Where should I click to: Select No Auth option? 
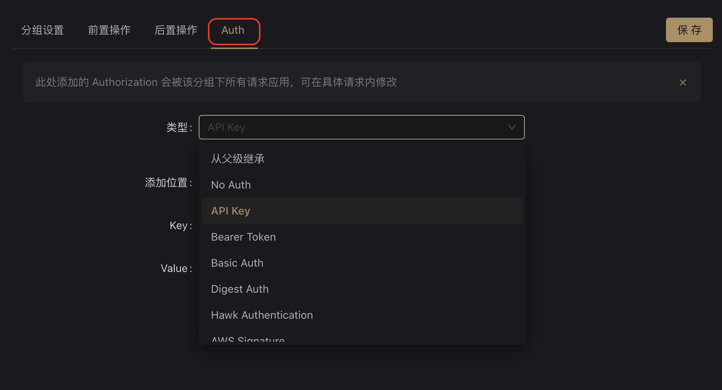231,185
